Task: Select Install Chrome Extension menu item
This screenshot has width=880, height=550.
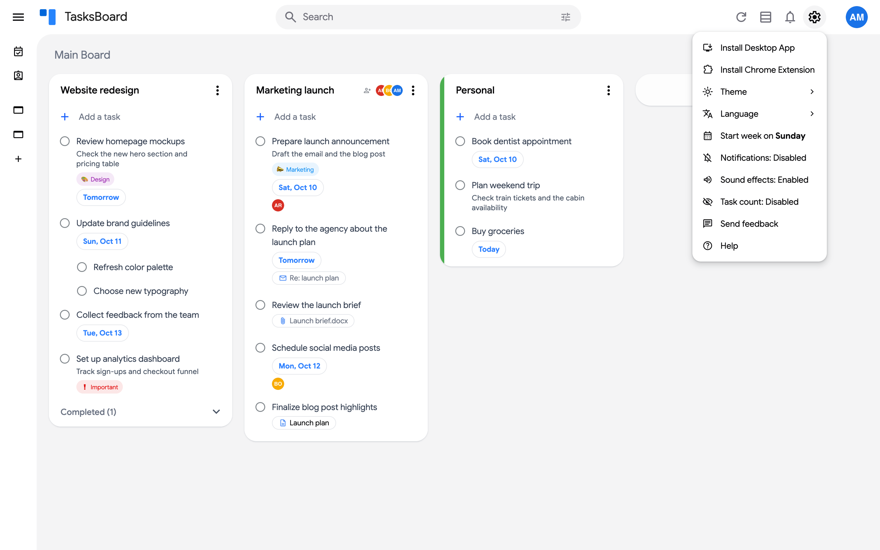Action: 759,70
